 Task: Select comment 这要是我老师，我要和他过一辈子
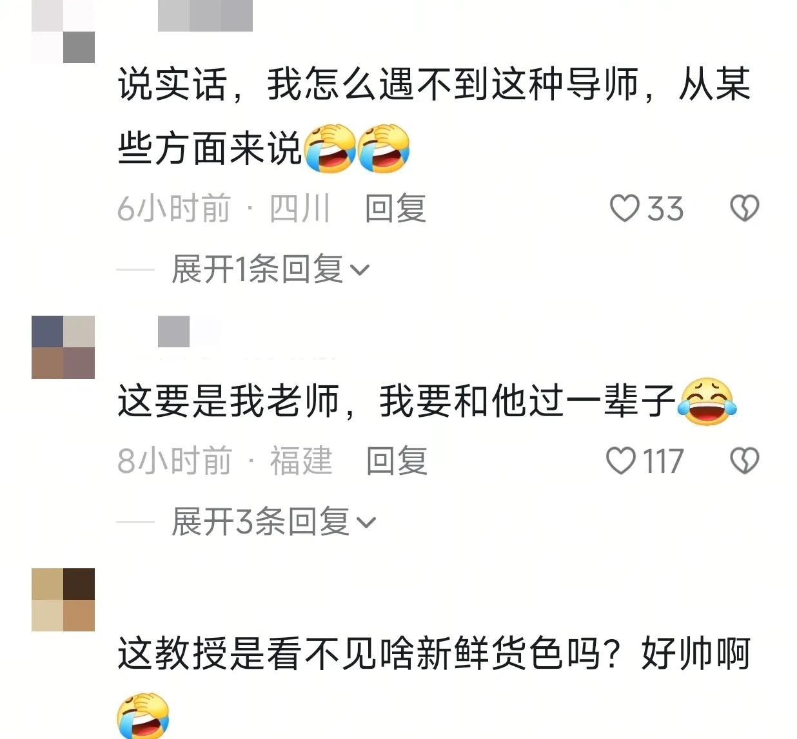point(397,401)
